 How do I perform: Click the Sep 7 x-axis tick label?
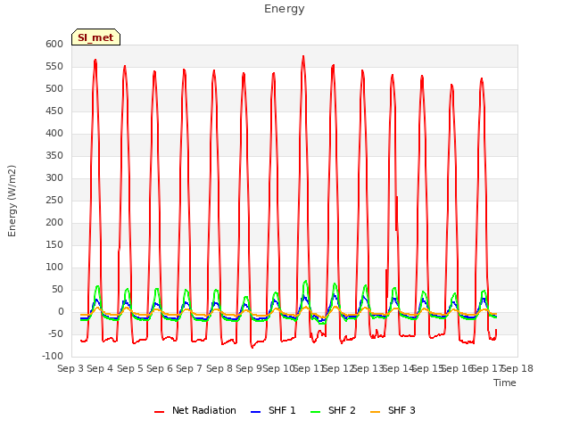point(189,368)
